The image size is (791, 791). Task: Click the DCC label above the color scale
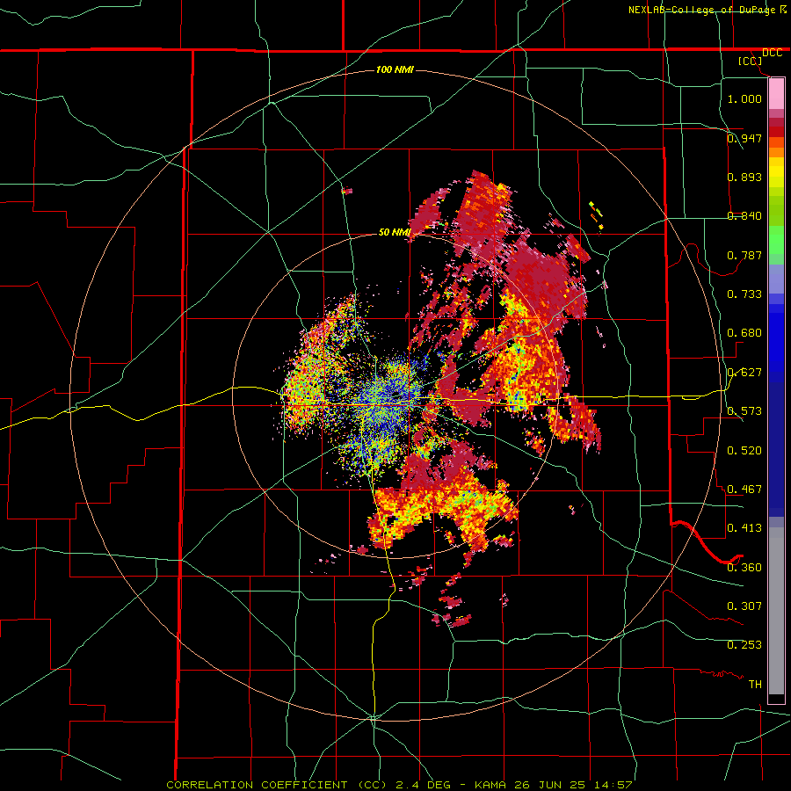(772, 53)
